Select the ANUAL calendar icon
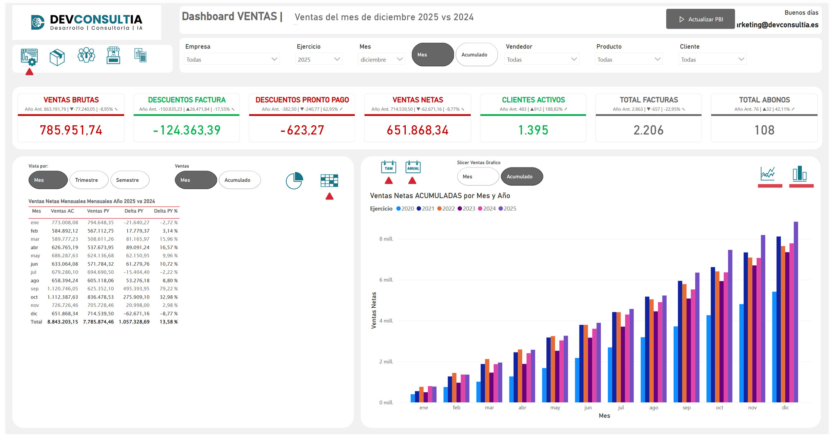Viewport: 833px width, 435px height. point(412,167)
